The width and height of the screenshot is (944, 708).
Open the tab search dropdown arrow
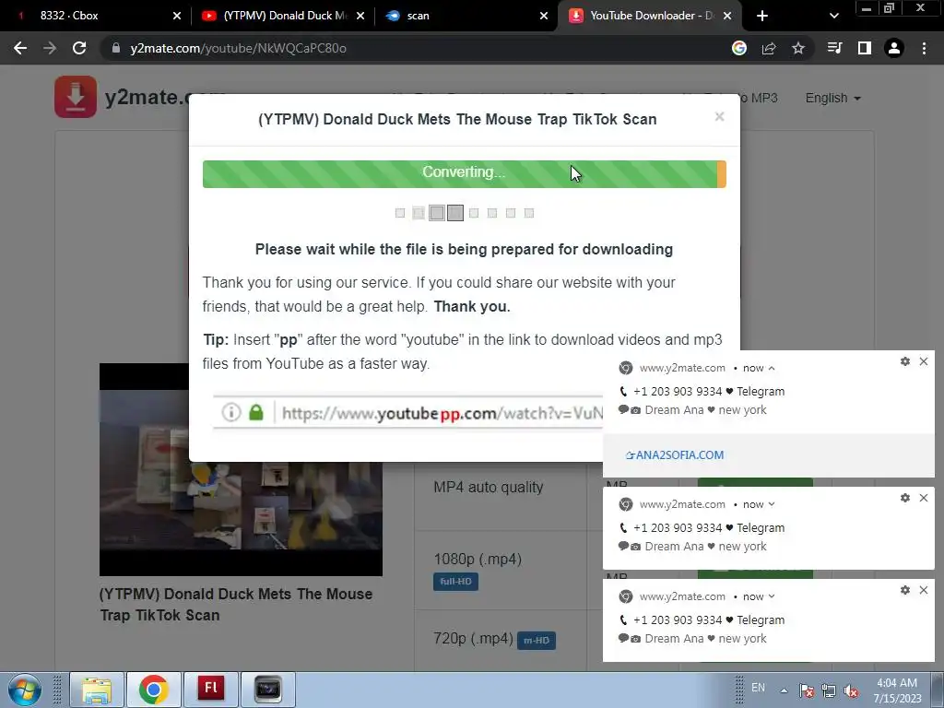pos(833,16)
